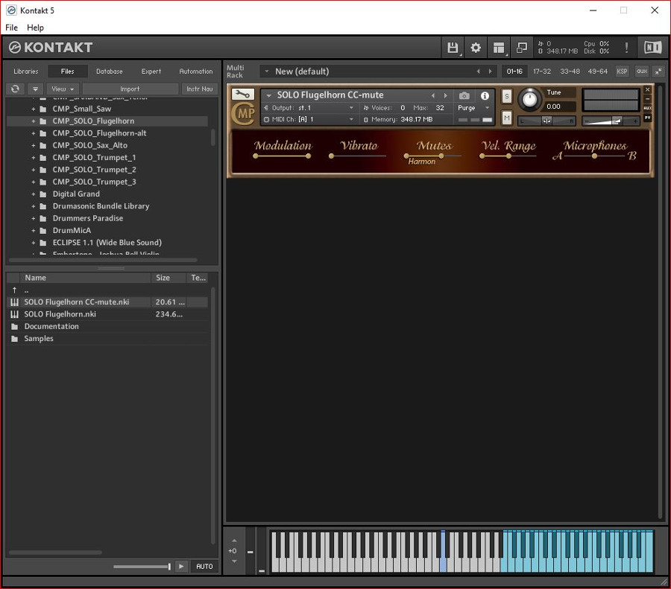This screenshot has width=671, height=589.
Task: Navigate up with the parent folder arrow
Action: tap(15, 290)
